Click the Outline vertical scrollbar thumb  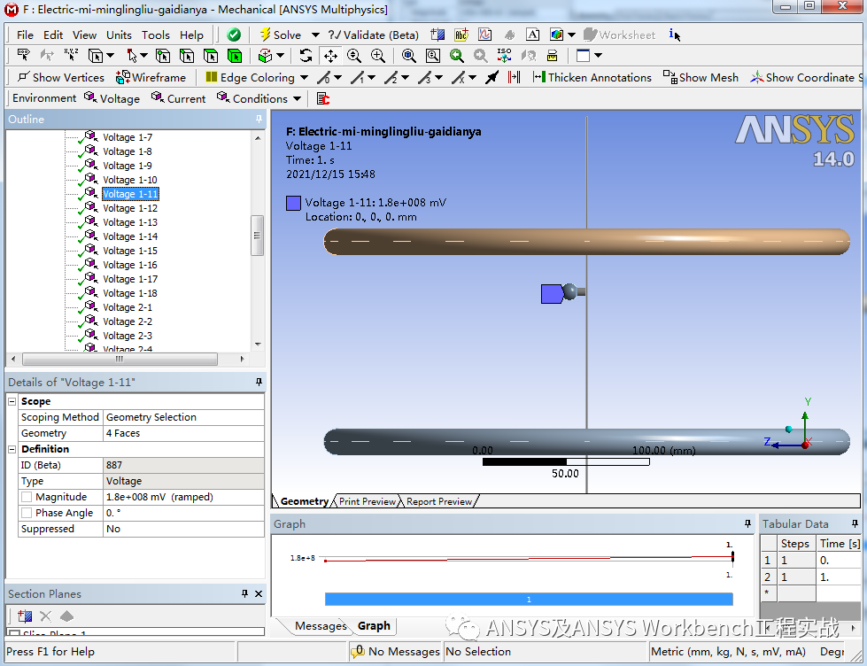tap(257, 235)
